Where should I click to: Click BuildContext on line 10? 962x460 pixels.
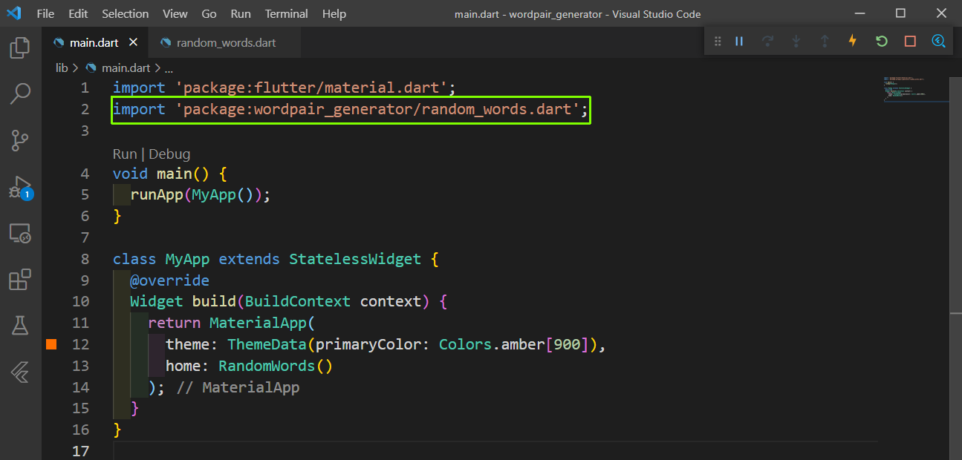[298, 301]
